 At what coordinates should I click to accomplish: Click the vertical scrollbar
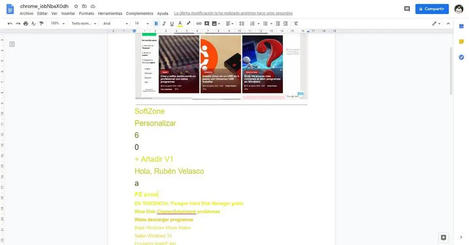[x=451, y=71]
